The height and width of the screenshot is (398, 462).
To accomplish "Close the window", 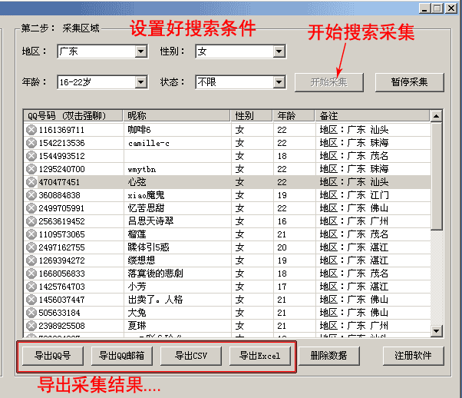I will [x=451, y=8].
